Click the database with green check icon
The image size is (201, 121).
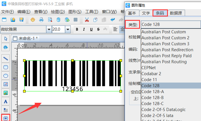(67, 20)
